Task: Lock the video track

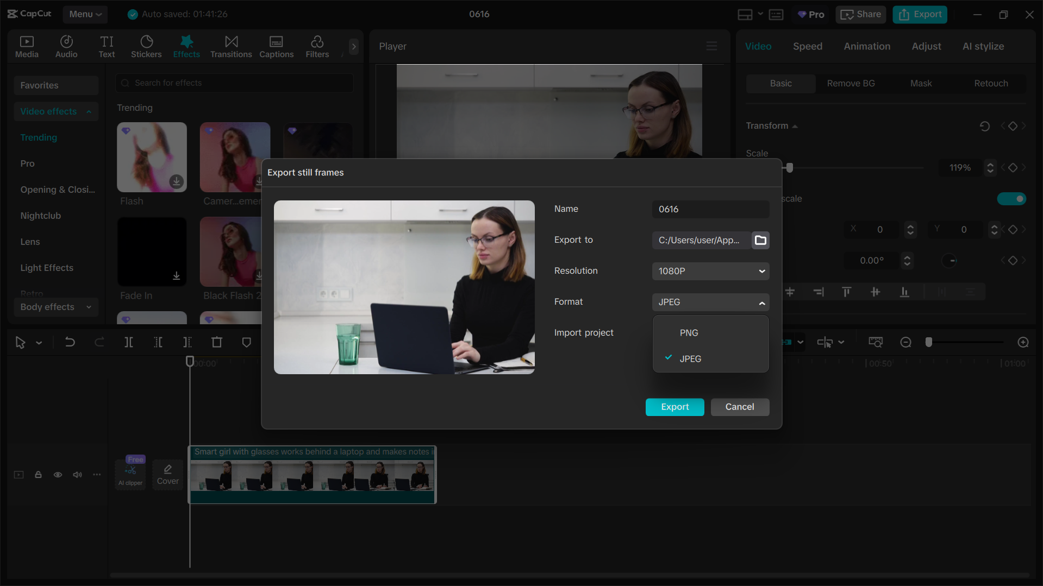Action: 38,475
